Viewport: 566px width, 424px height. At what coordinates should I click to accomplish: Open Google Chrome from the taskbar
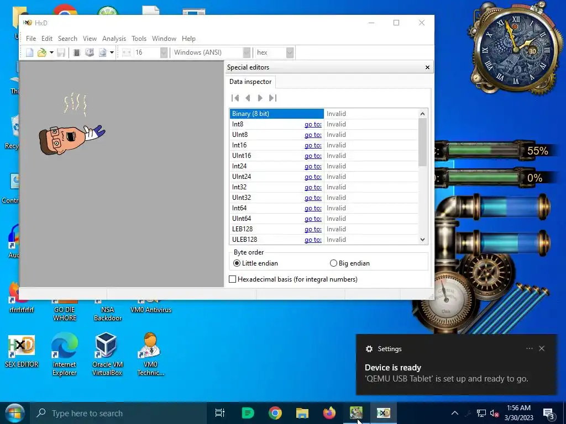click(x=275, y=413)
